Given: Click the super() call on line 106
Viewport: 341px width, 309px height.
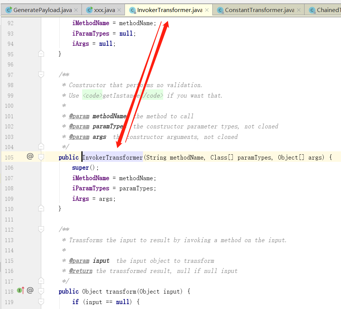Looking at the screenshot, I should [85, 168].
